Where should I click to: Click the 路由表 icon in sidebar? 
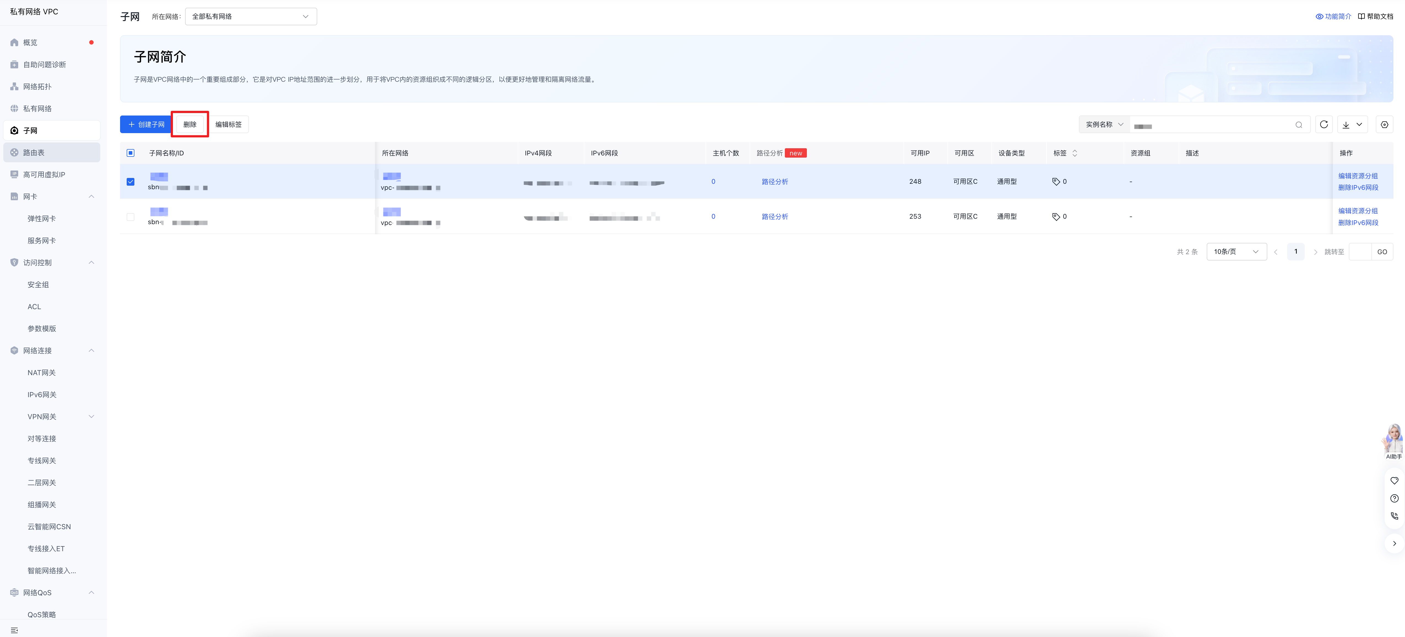tap(14, 153)
